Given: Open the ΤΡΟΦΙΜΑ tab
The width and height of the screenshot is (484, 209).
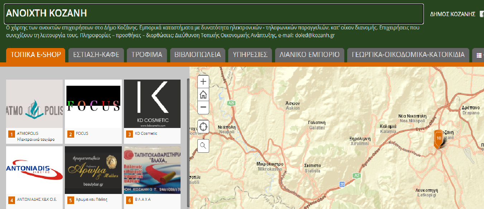Looking at the screenshot, I should pos(147,55).
